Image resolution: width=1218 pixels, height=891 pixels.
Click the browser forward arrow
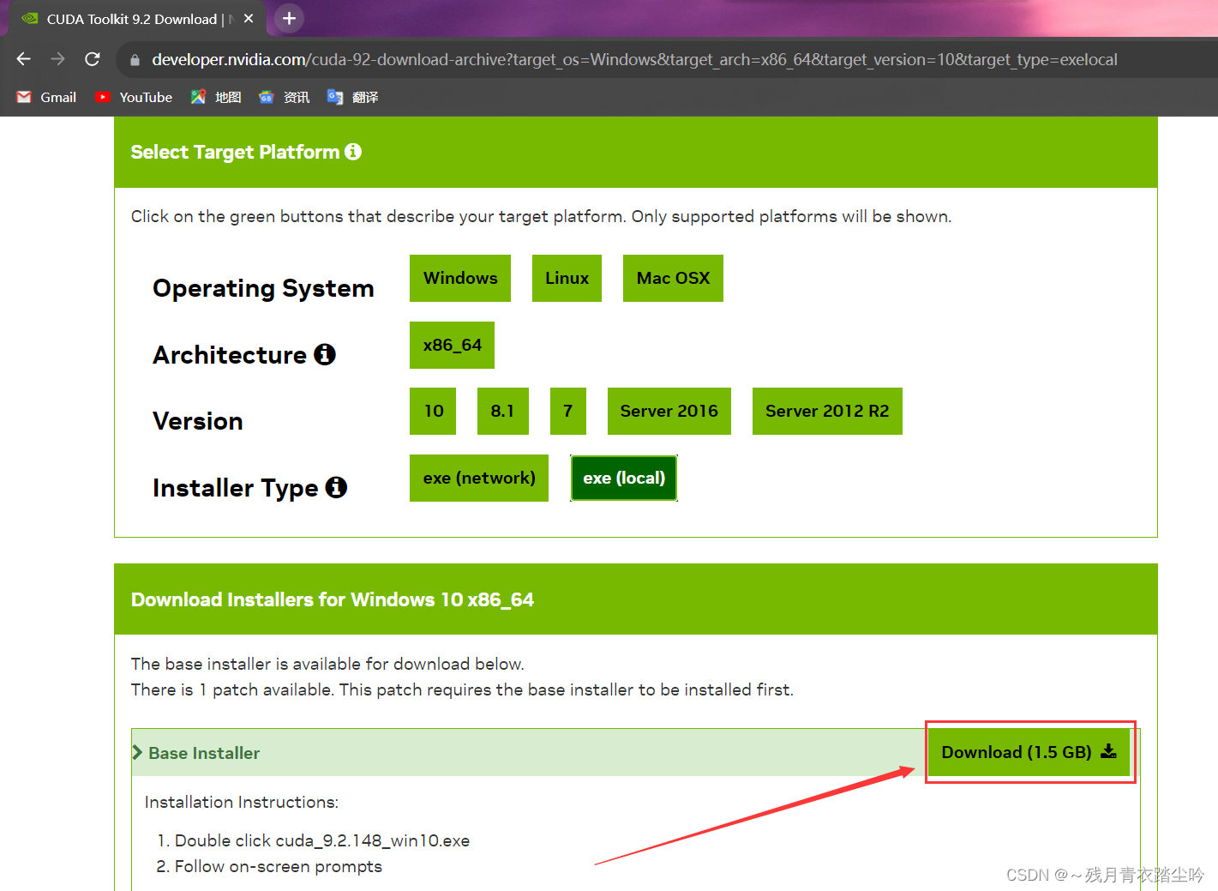pos(58,59)
